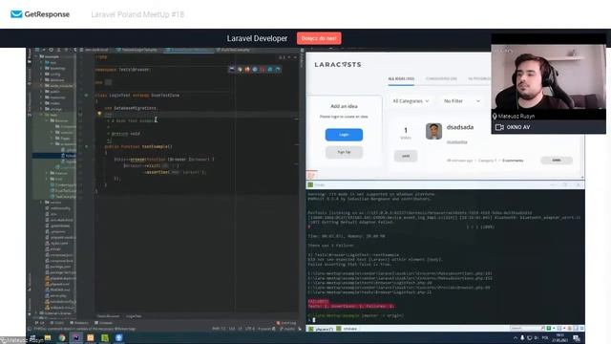Screen dimensions: 611x344
Task: Open the Windows notification center icon
Action: (x=577, y=338)
